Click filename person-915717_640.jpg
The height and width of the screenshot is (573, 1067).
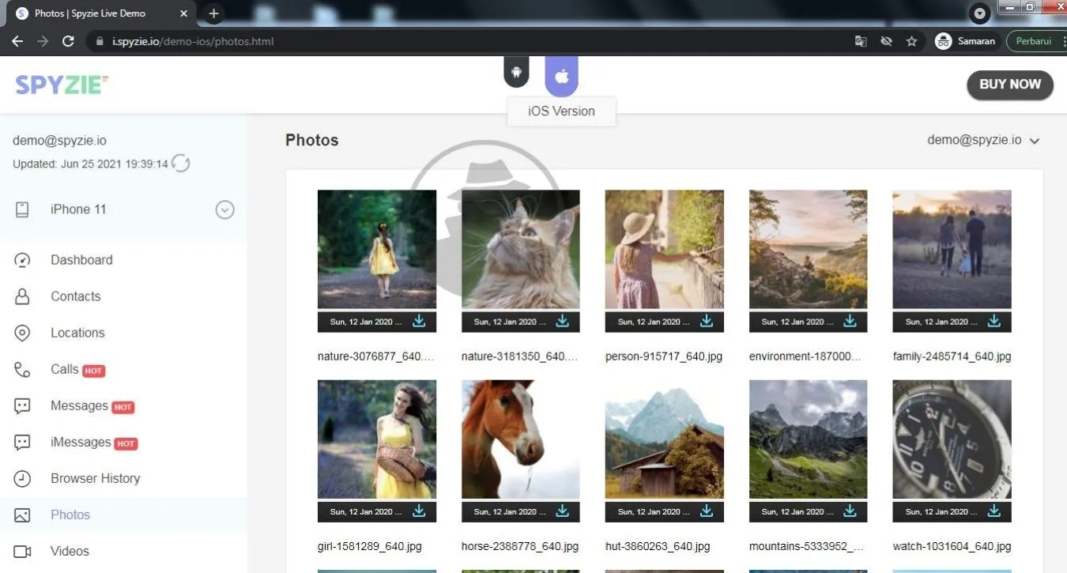(664, 356)
